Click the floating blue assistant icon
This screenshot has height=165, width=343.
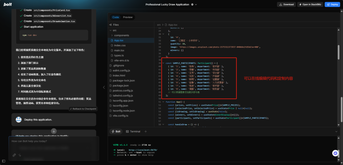(x=335, y=153)
